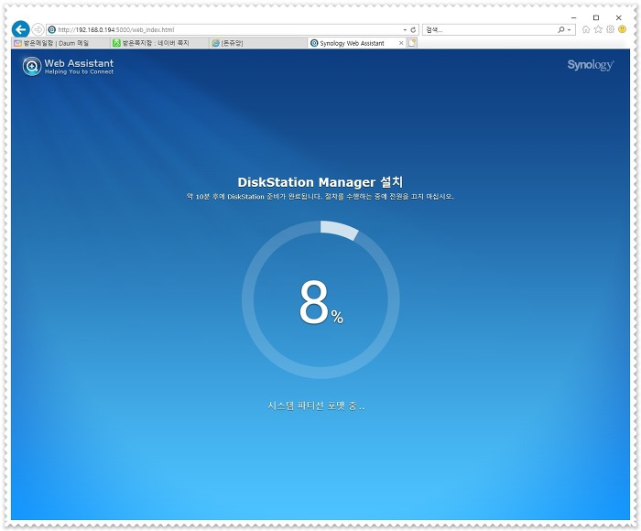Click the Helping You to Connect tagline
The image size is (641, 531).
[x=79, y=72]
